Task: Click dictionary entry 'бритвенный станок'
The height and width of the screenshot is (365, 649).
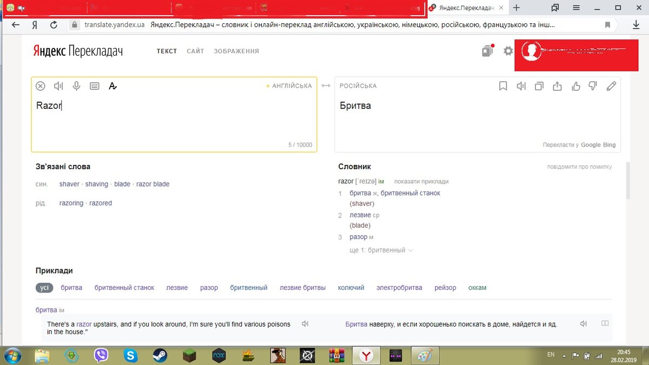Action: [x=410, y=193]
